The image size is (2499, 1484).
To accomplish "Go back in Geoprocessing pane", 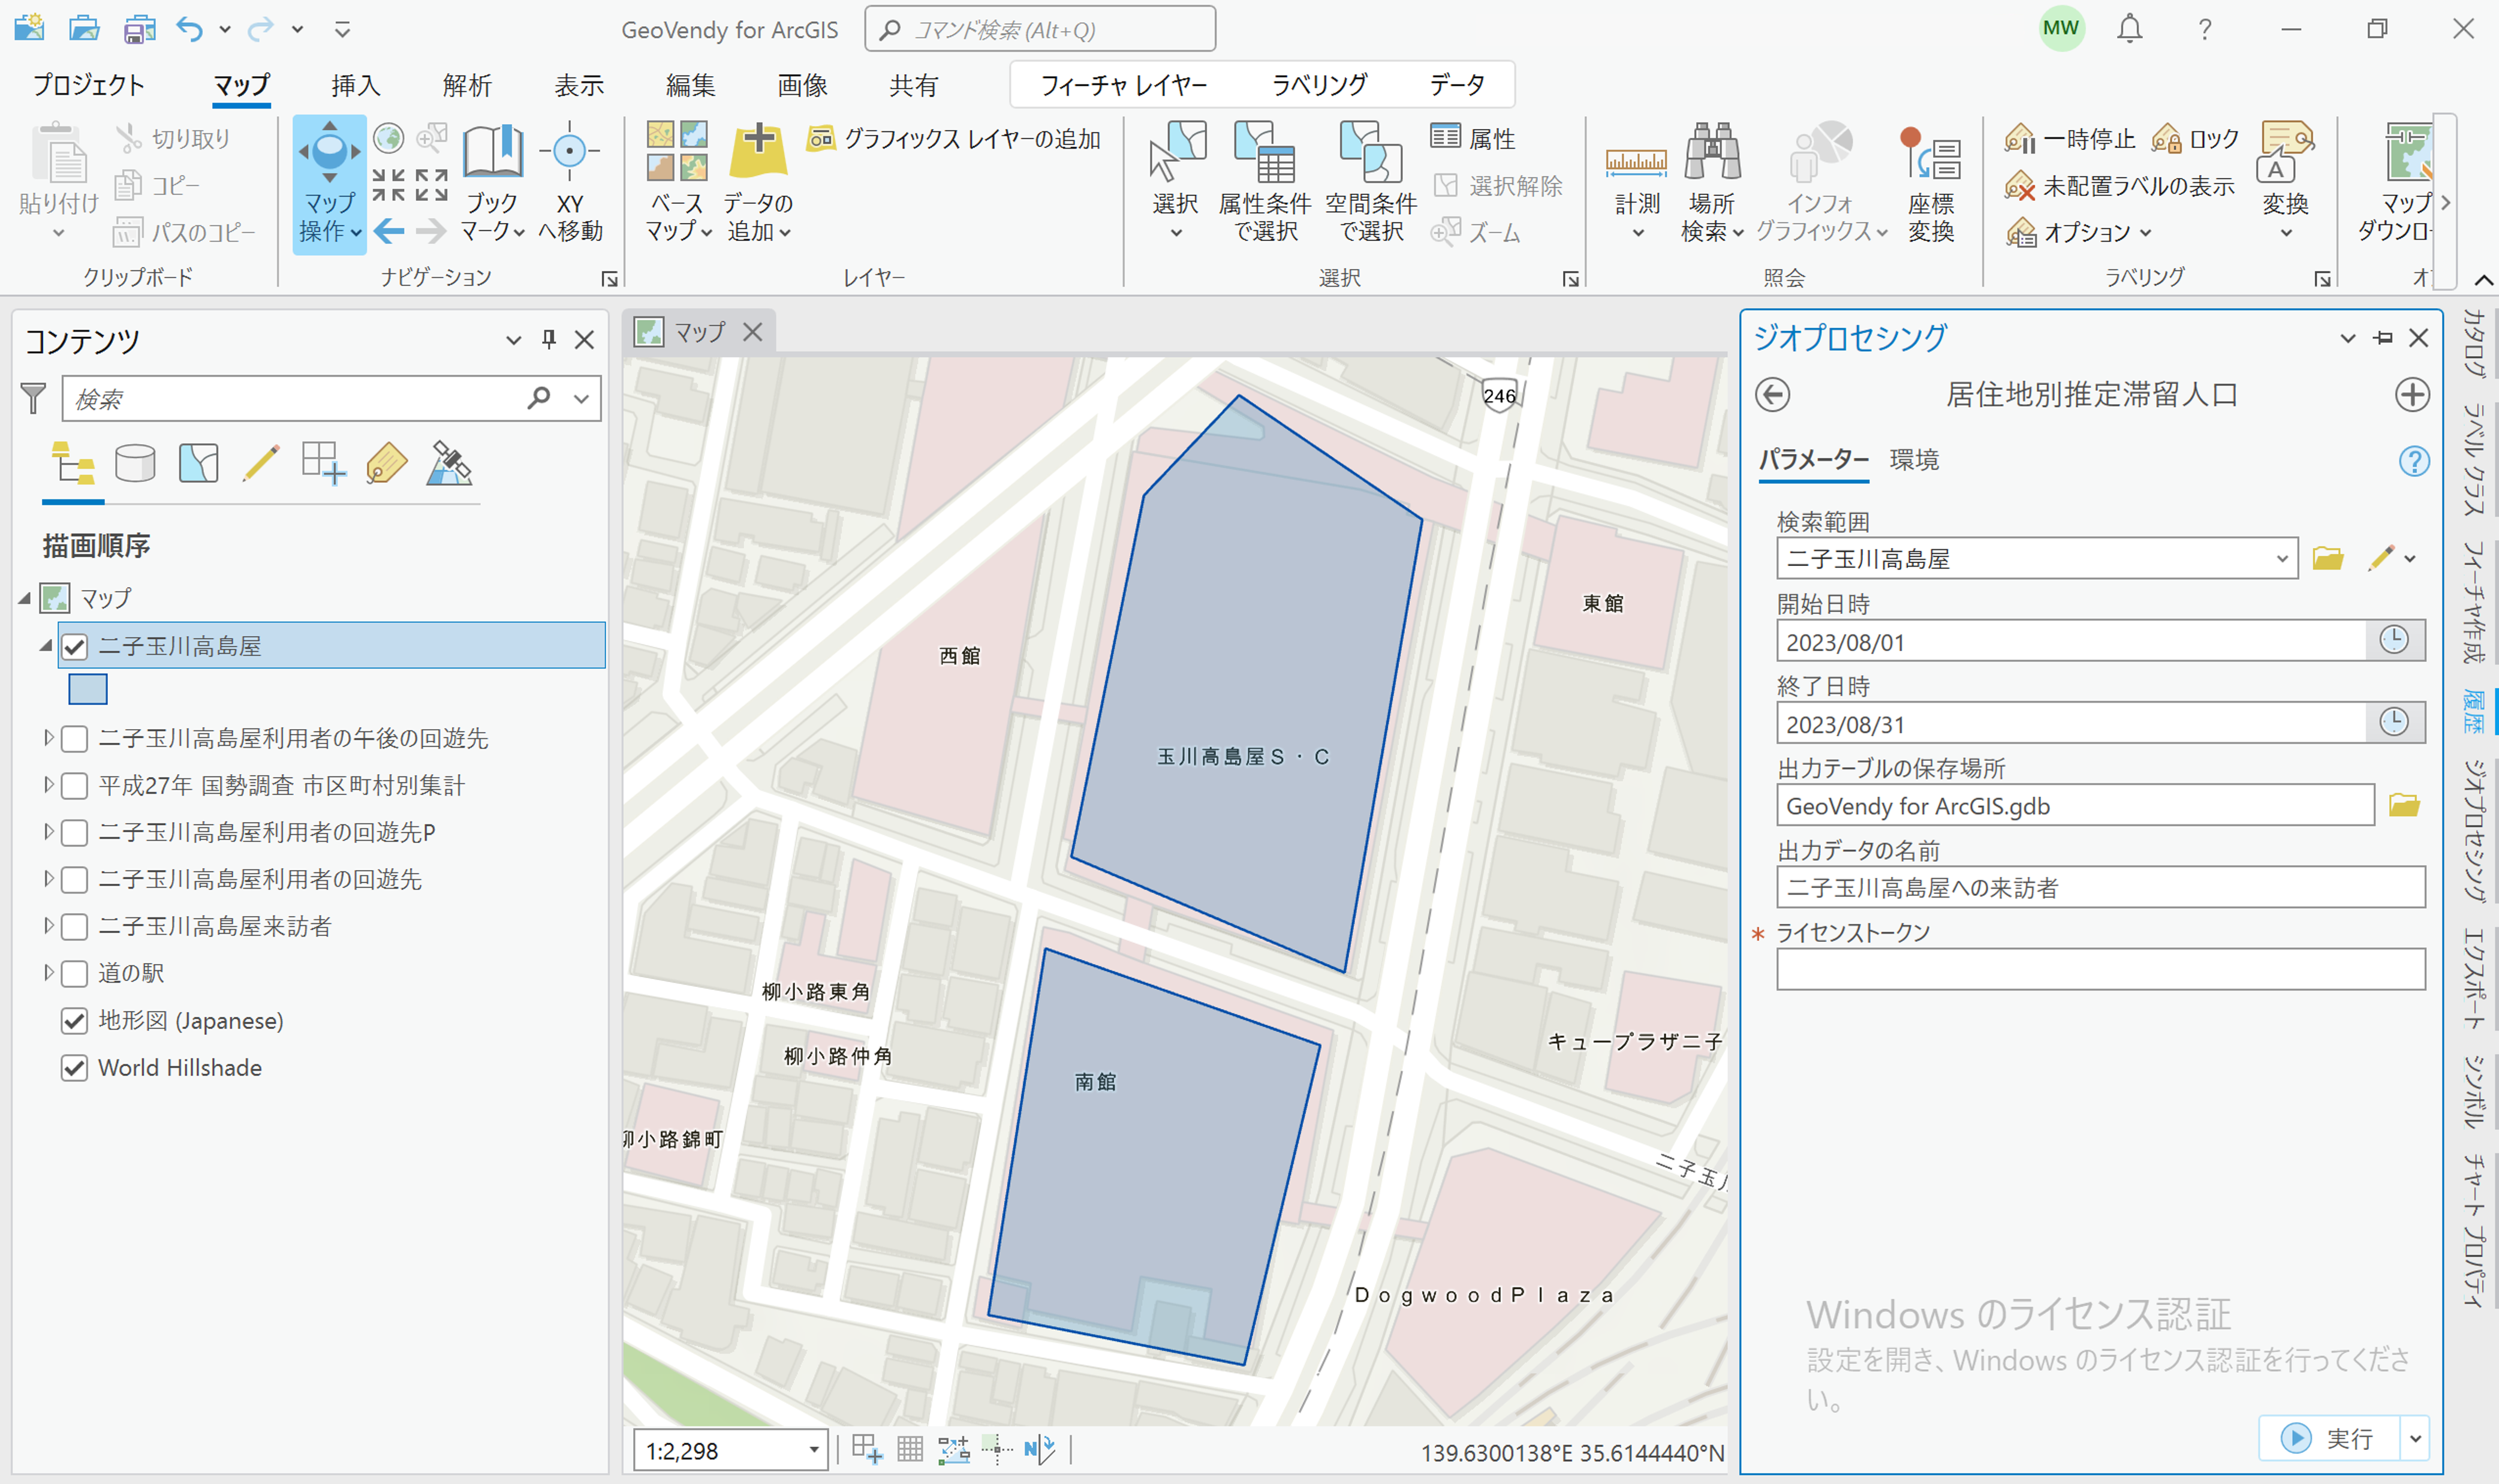I will (1772, 395).
